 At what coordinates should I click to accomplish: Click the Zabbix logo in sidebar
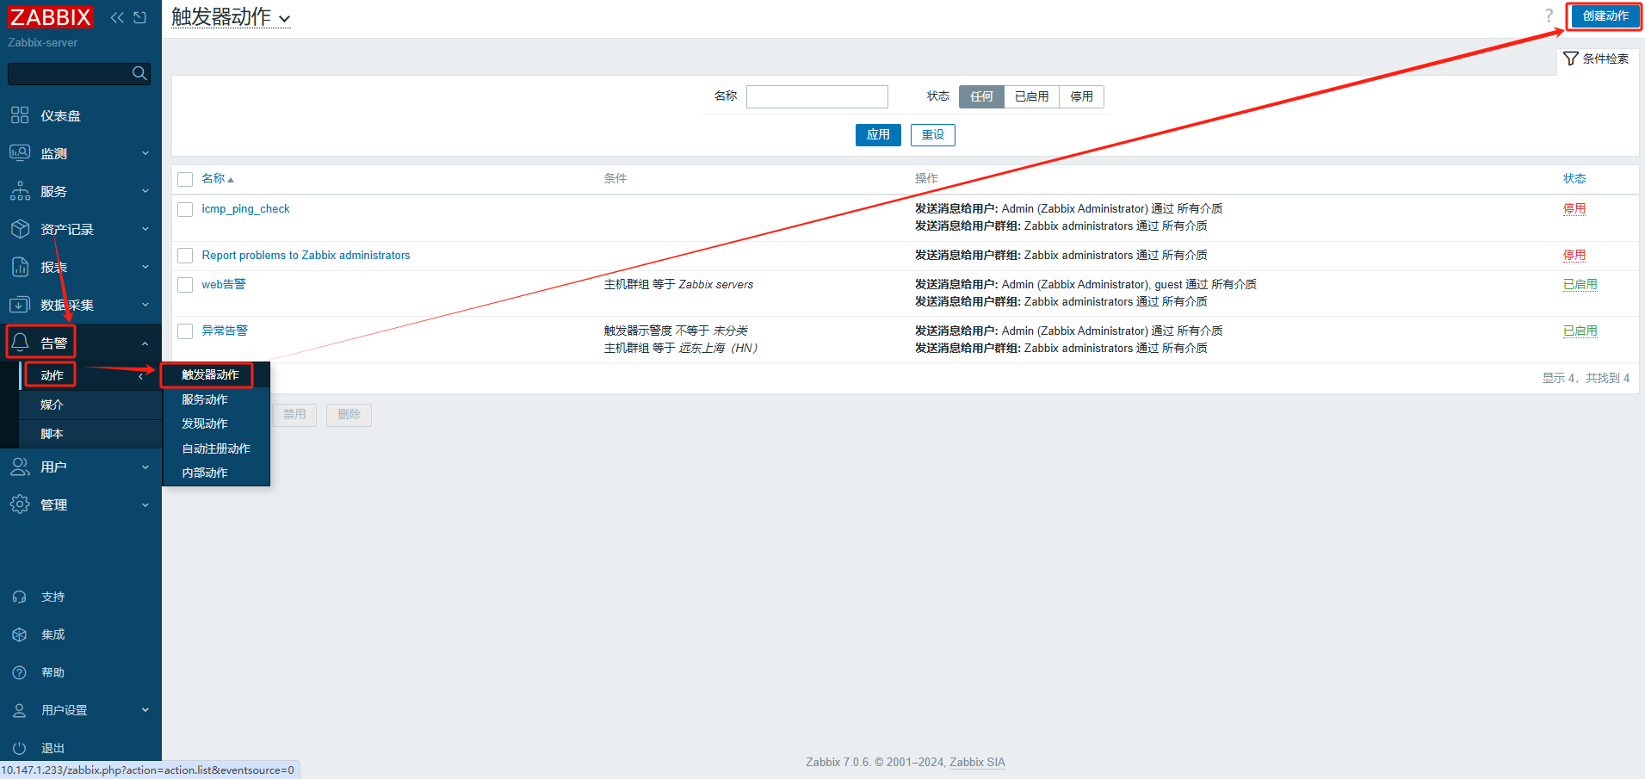click(51, 17)
